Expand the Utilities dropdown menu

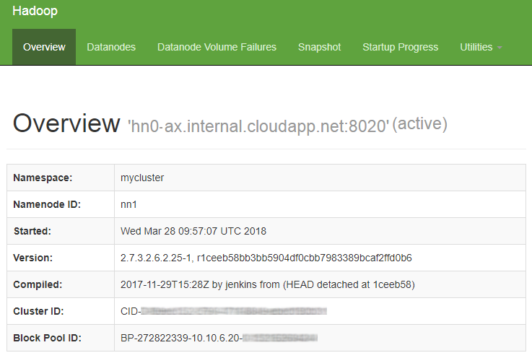pyautogui.click(x=481, y=47)
